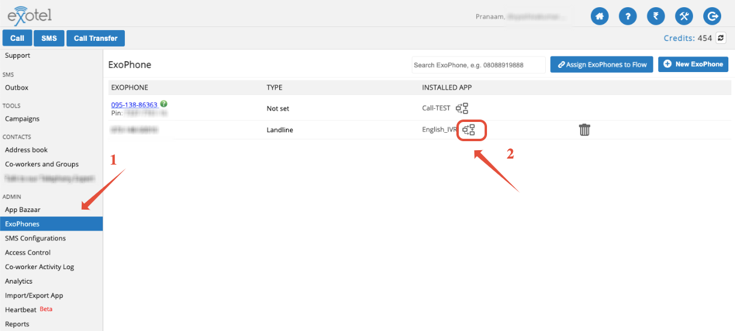Viewport: 735px width, 331px height.
Task: Focus the Search ExoPhone field
Action: tap(479, 65)
